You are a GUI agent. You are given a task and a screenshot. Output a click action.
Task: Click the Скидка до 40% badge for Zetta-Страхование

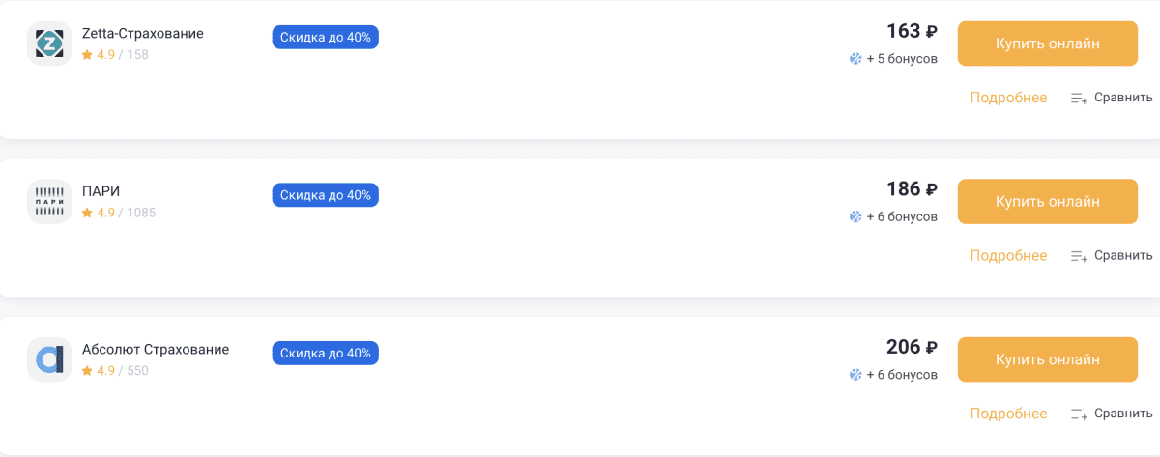(x=326, y=38)
